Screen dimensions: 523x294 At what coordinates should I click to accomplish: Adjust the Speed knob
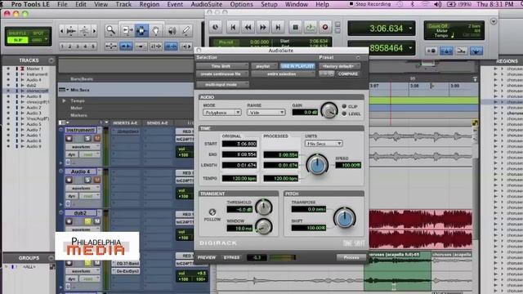click(317, 165)
